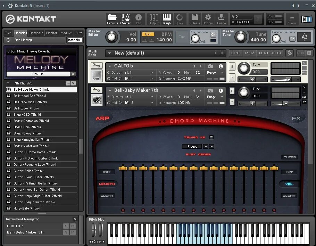Open Output dropdown for Bell-Baby Maker 7th
Viewport: 316px width, 246px height.
pos(152,97)
